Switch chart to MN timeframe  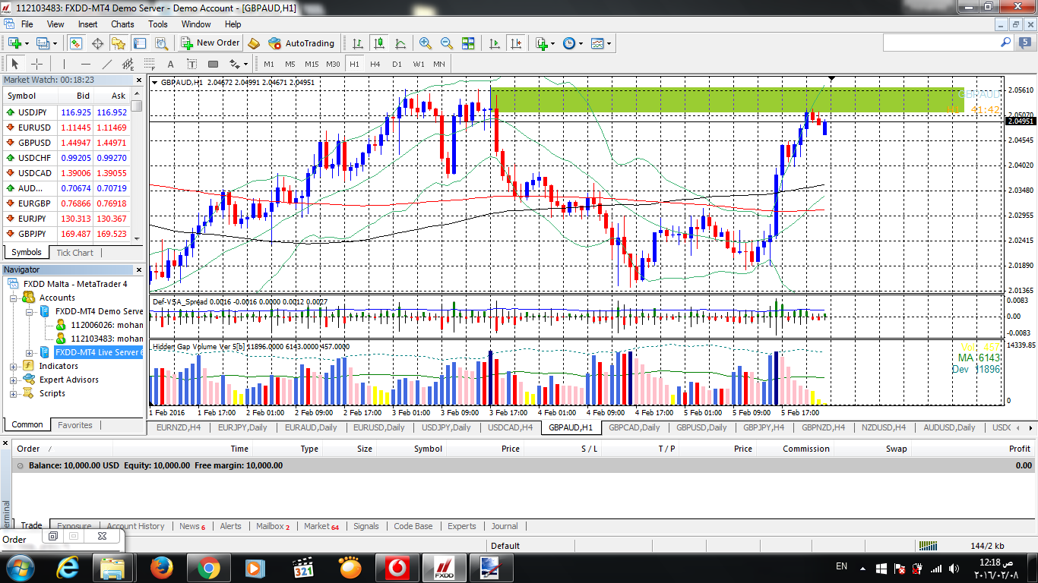(x=439, y=64)
